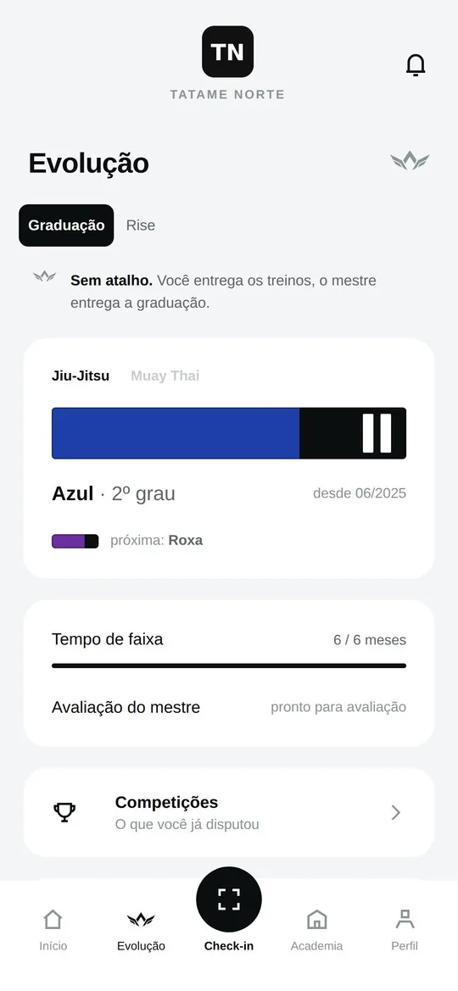This screenshot has height=991, width=458.
Task: Click the purple Roxa belt swatch
Action: [75, 541]
